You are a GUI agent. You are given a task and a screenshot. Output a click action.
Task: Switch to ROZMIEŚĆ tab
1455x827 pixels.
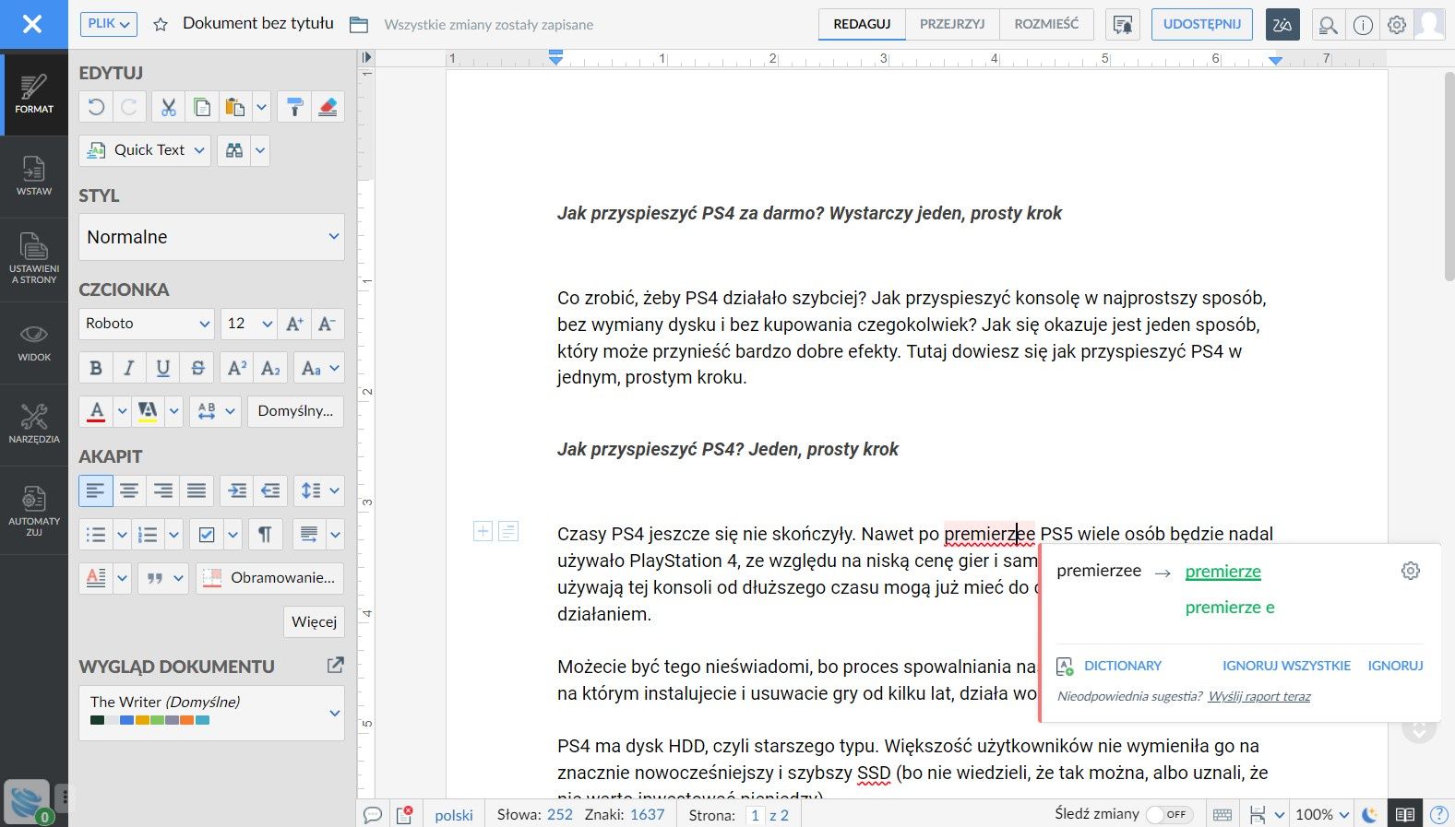click(x=1046, y=24)
